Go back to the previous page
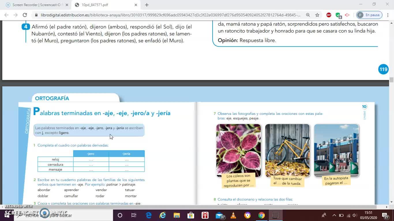This screenshot has width=394, height=221. 6,15
